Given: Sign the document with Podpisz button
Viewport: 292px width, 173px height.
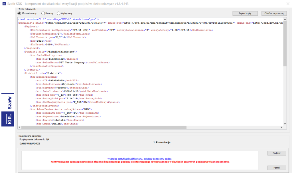Looking at the screenshot, I should [x=277, y=153].
